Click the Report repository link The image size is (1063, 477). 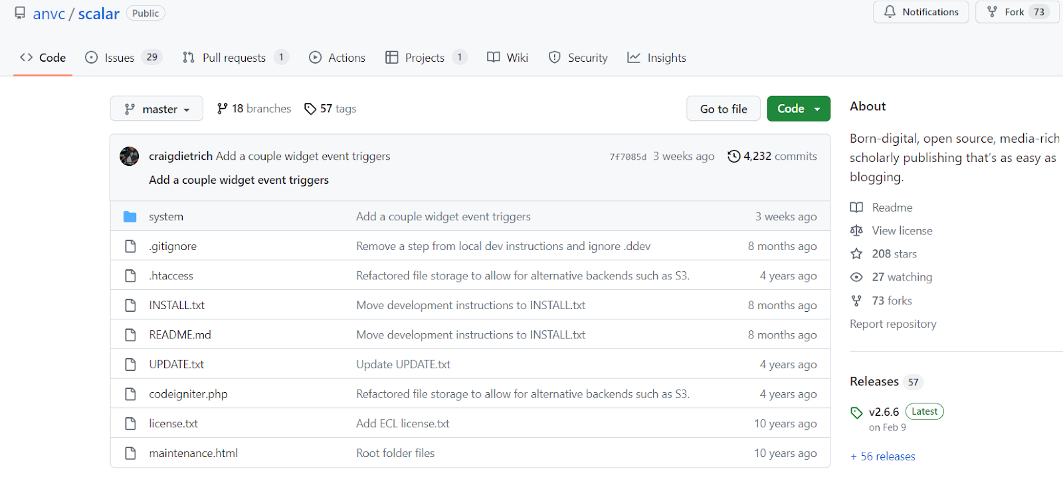893,324
